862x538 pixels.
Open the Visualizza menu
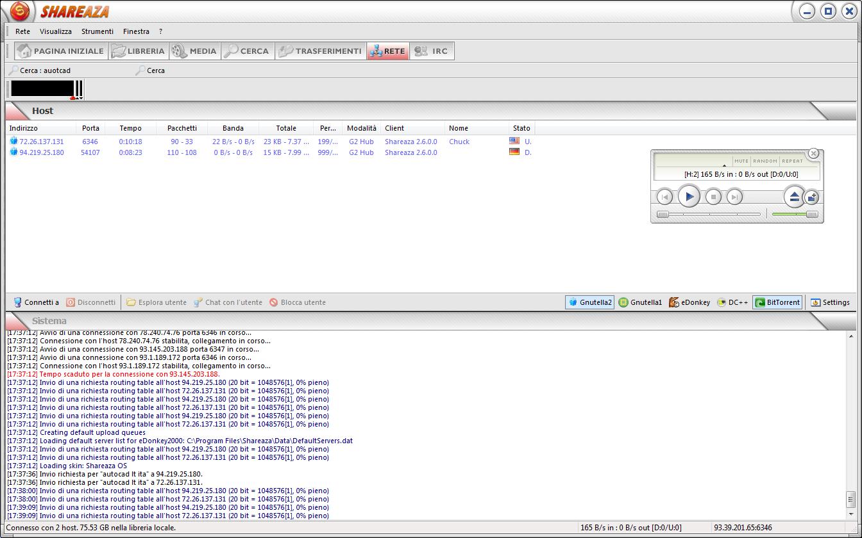tap(56, 31)
